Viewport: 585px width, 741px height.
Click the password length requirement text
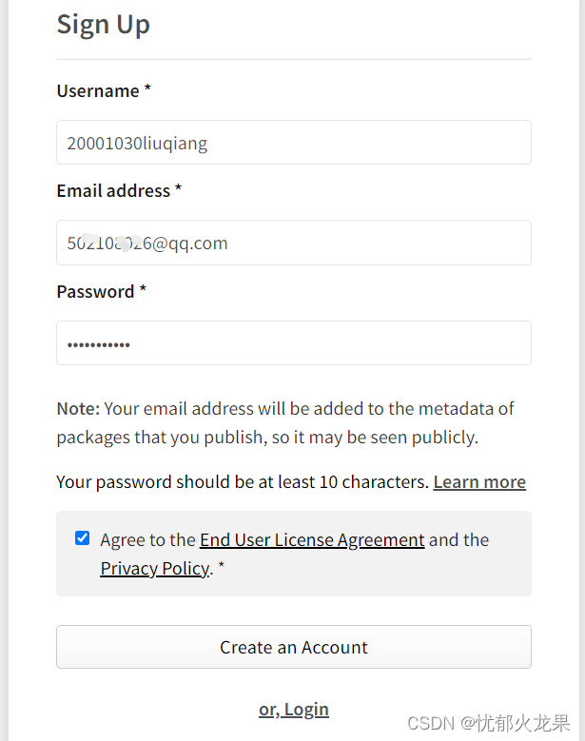(243, 482)
